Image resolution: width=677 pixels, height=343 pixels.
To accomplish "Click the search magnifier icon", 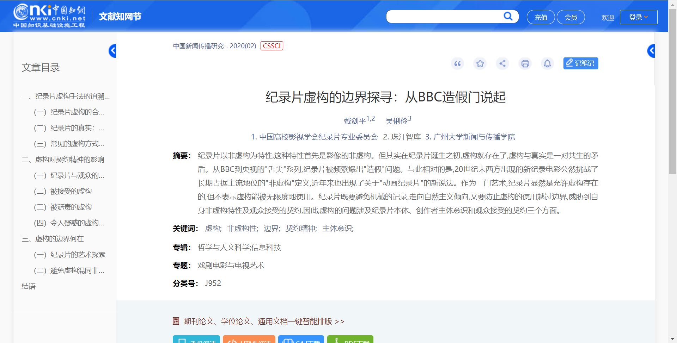I will (x=508, y=16).
